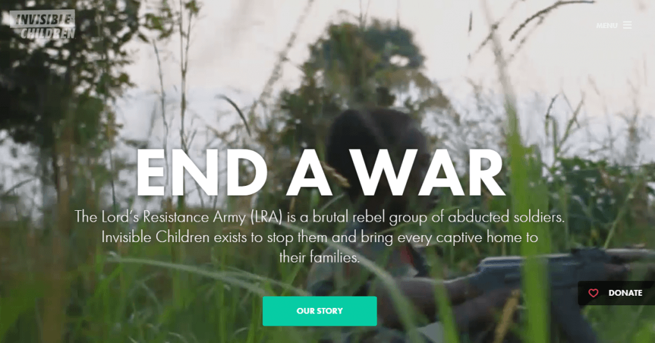Click the INVISIBLE word in the logo
The width and height of the screenshot is (655, 343).
(x=43, y=19)
